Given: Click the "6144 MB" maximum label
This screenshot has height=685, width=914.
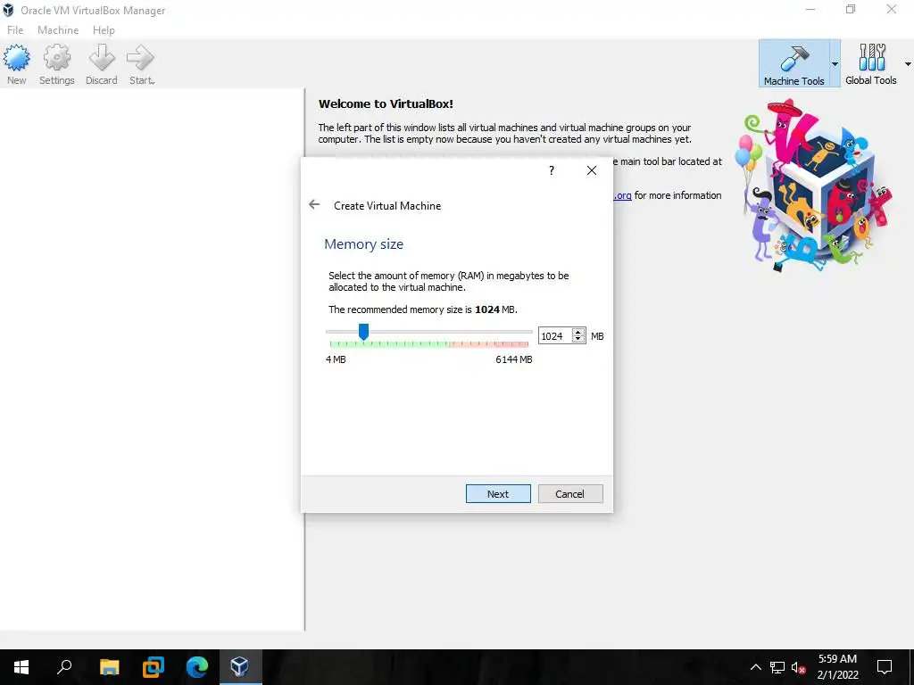Looking at the screenshot, I should click(x=513, y=359).
